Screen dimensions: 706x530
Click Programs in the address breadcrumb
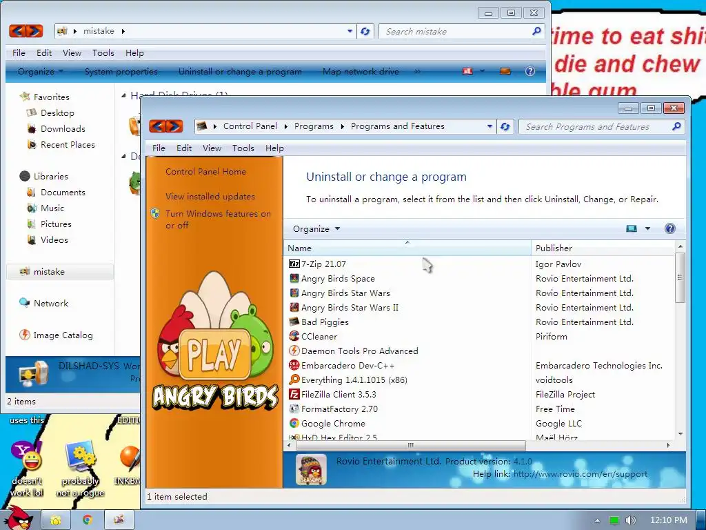(x=314, y=127)
